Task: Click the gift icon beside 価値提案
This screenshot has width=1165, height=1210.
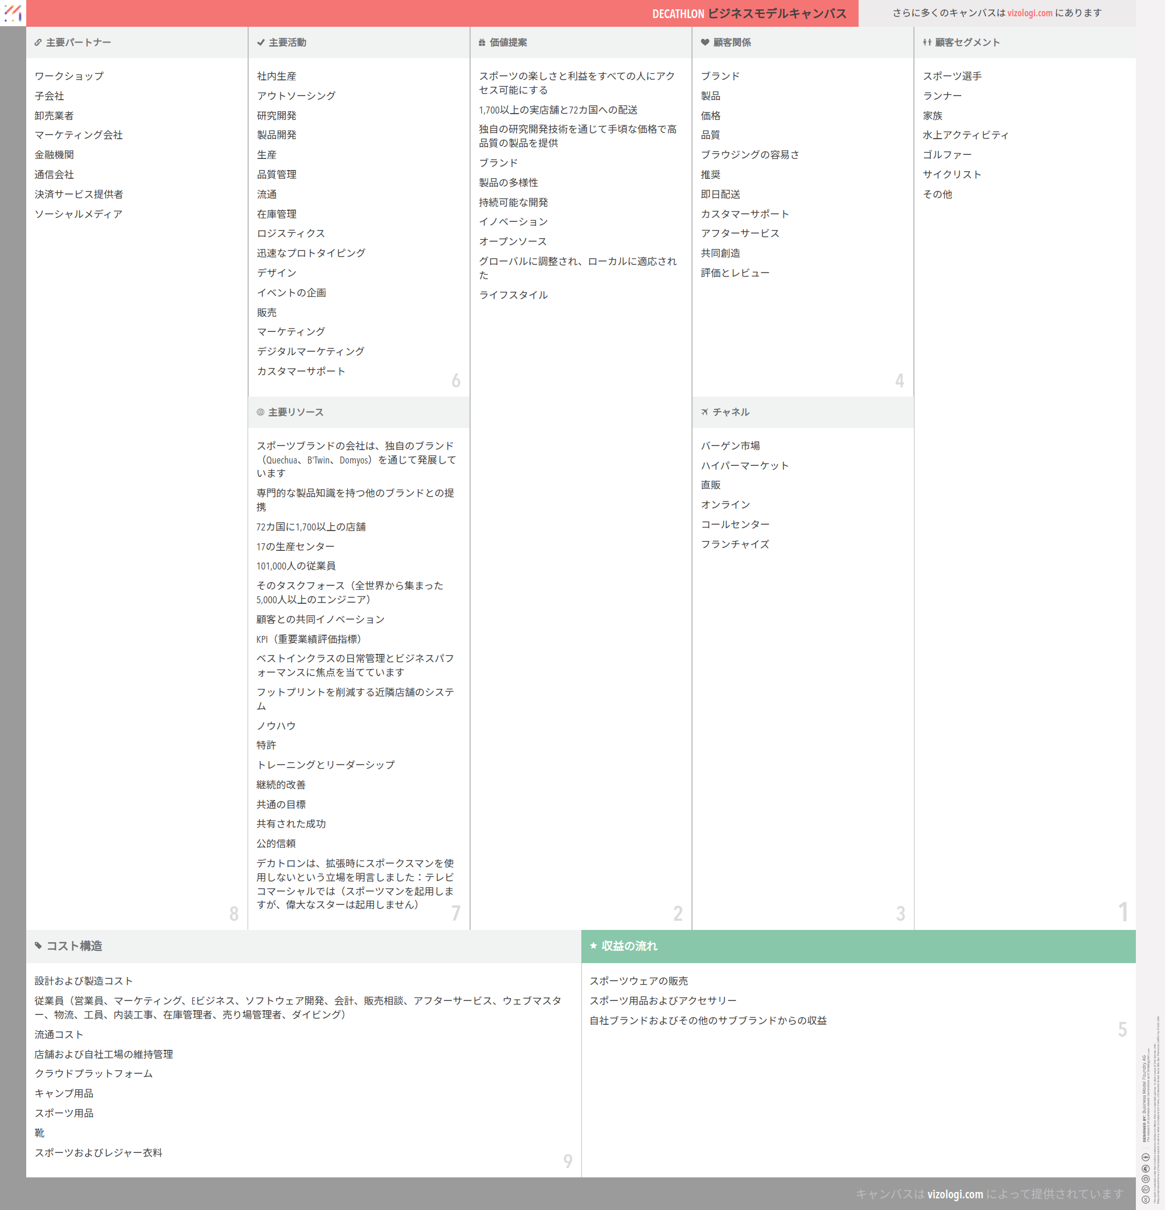Action: (x=482, y=43)
